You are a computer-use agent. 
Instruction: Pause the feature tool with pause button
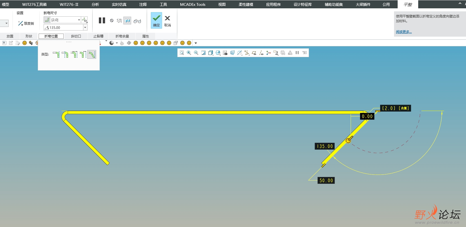102,21
